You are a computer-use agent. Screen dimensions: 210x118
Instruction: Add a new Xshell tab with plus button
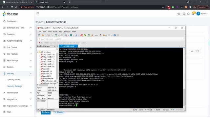[79, 46]
